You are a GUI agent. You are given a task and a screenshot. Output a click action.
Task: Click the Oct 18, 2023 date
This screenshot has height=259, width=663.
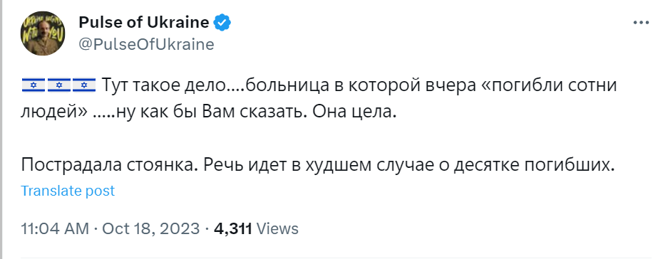pos(151,228)
